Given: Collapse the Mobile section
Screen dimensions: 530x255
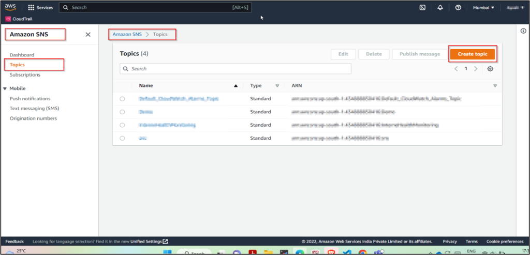Looking at the screenshot, I should 5,88.
